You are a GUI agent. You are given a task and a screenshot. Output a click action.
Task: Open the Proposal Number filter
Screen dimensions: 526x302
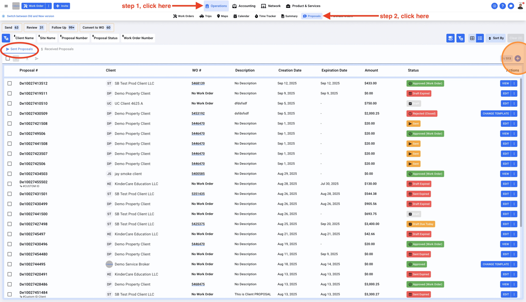(x=74, y=38)
